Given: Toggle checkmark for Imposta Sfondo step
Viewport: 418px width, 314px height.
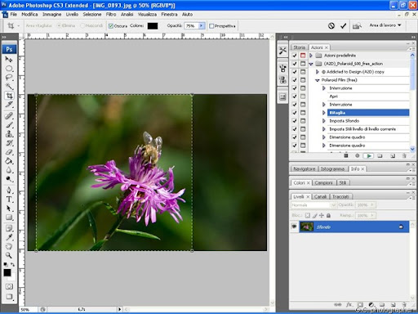Looking at the screenshot, I should 295,121.
